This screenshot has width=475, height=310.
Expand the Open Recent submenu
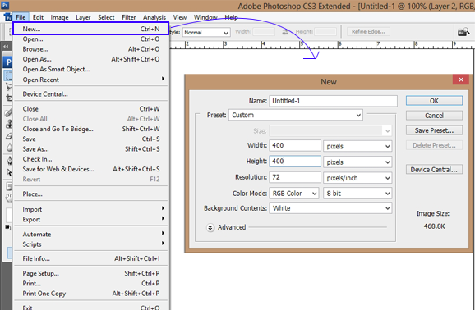91,80
